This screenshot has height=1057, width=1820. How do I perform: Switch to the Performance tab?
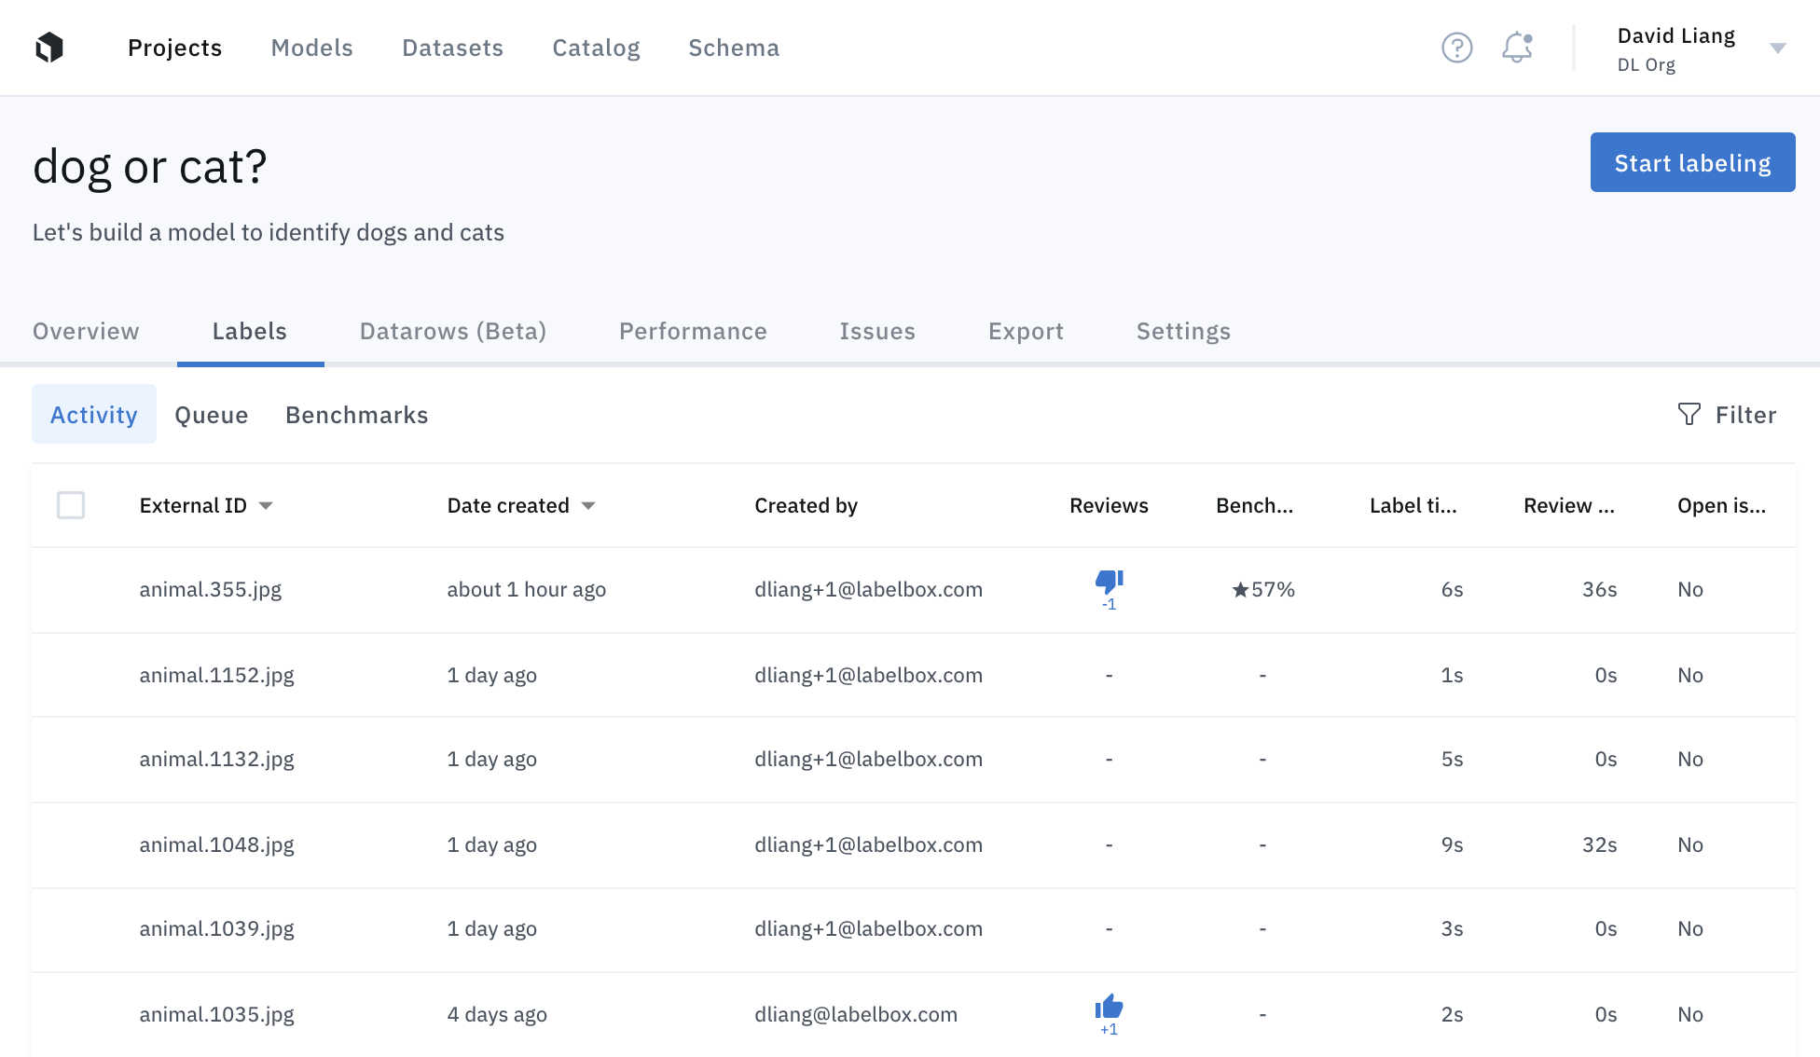coord(693,331)
